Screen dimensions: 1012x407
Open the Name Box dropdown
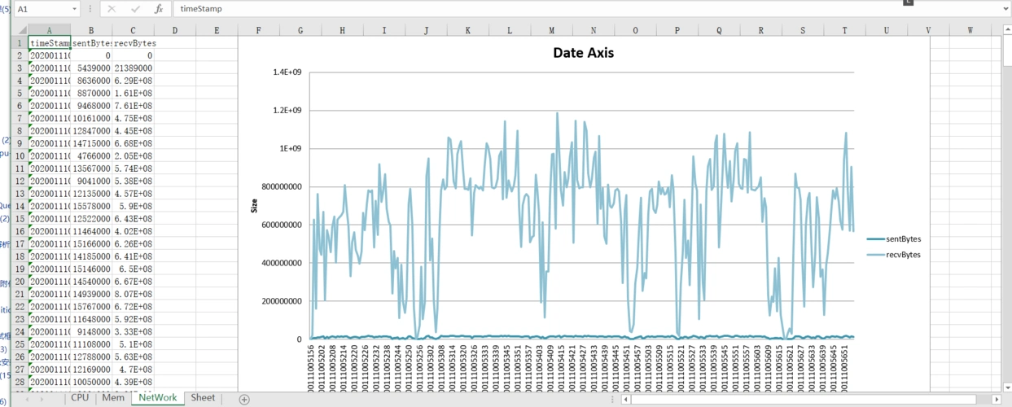coord(74,9)
